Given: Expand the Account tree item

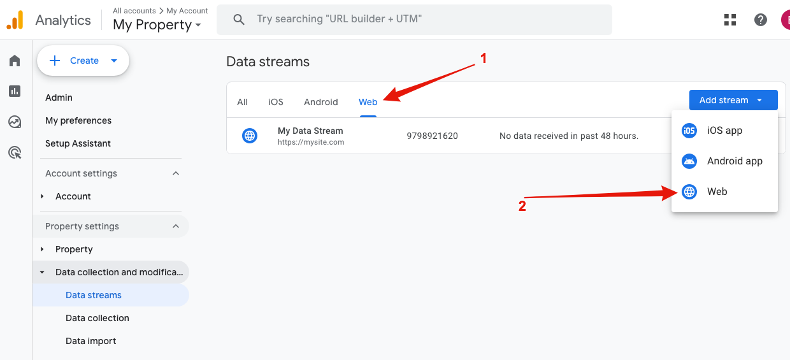Looking at the screenshot, I should [x=42, y=196].
